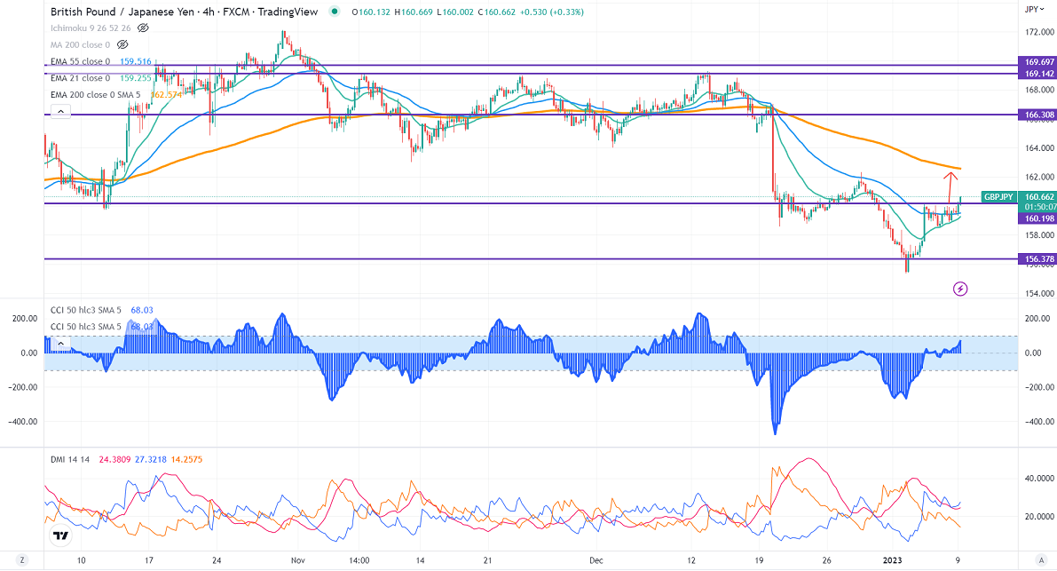Click the 2023 label on the time axis
Image resolution: width=1057 pixels, height=571 pixels.
893,560
